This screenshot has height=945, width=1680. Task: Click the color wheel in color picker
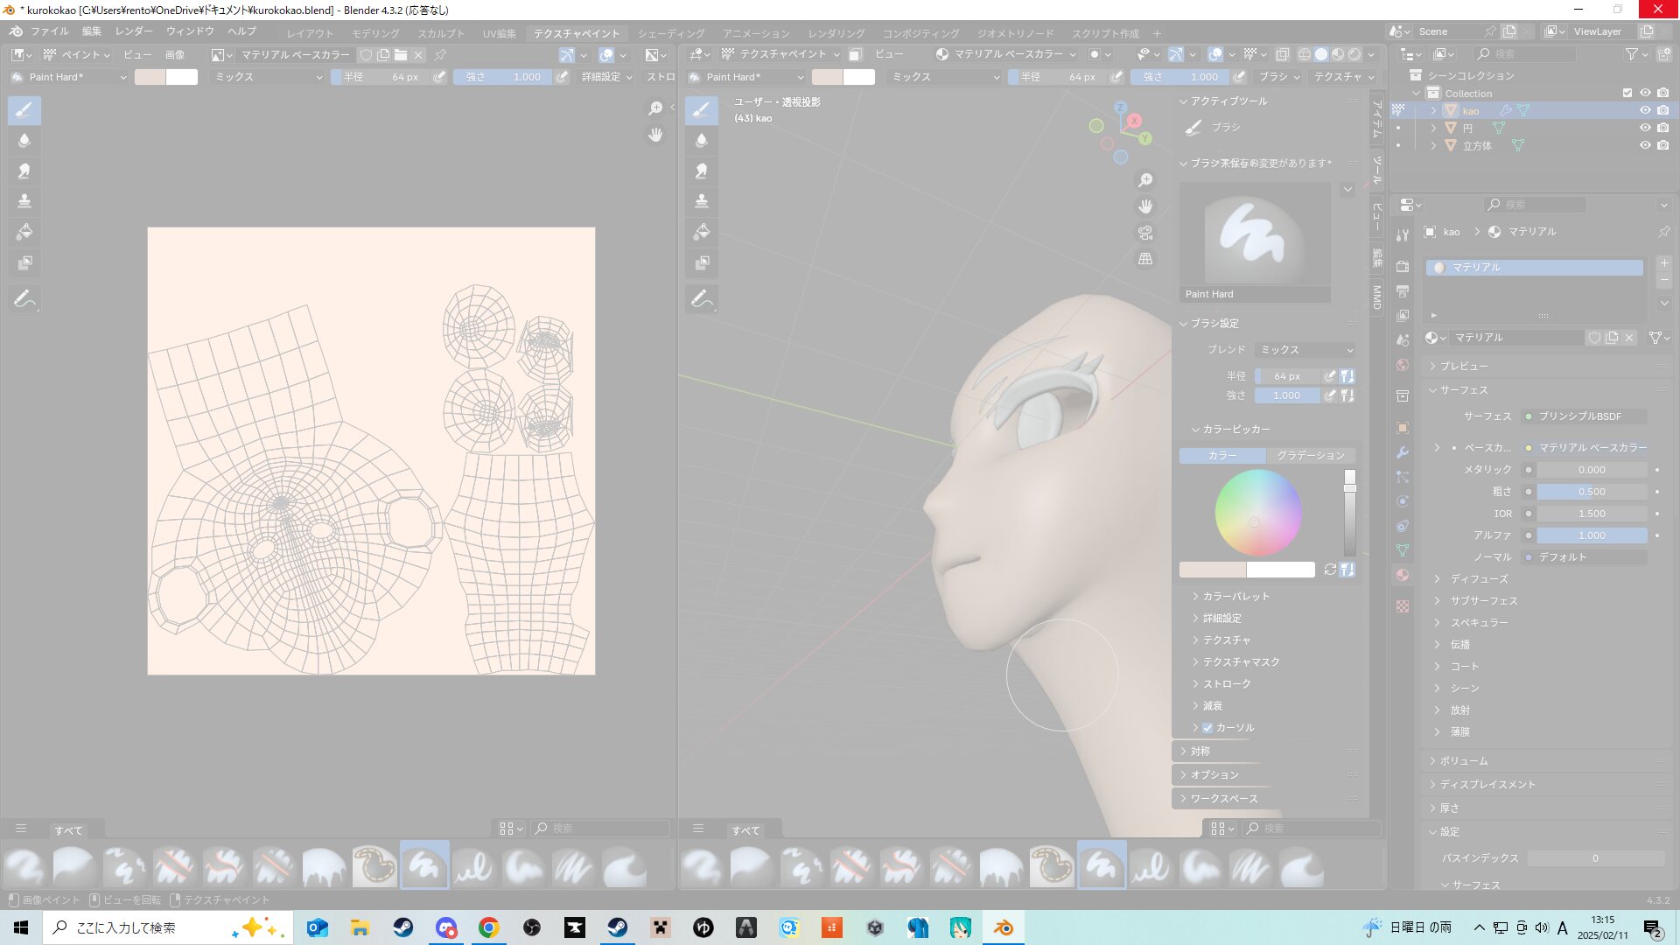[x=1258, y=514]
